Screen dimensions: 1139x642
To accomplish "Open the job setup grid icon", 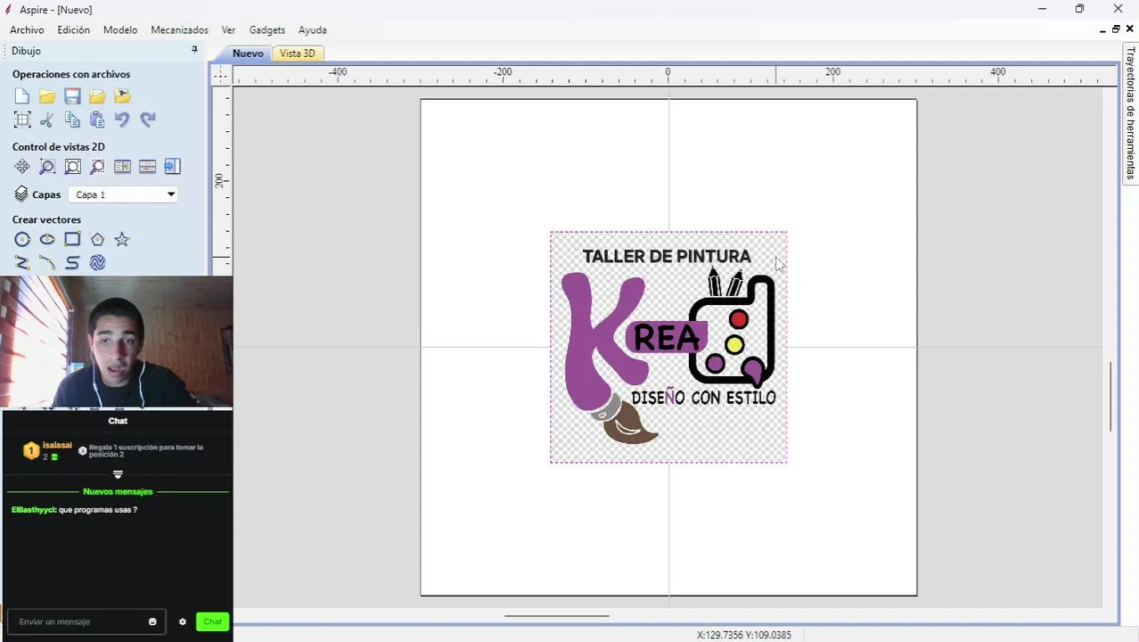I will (22, 119).
